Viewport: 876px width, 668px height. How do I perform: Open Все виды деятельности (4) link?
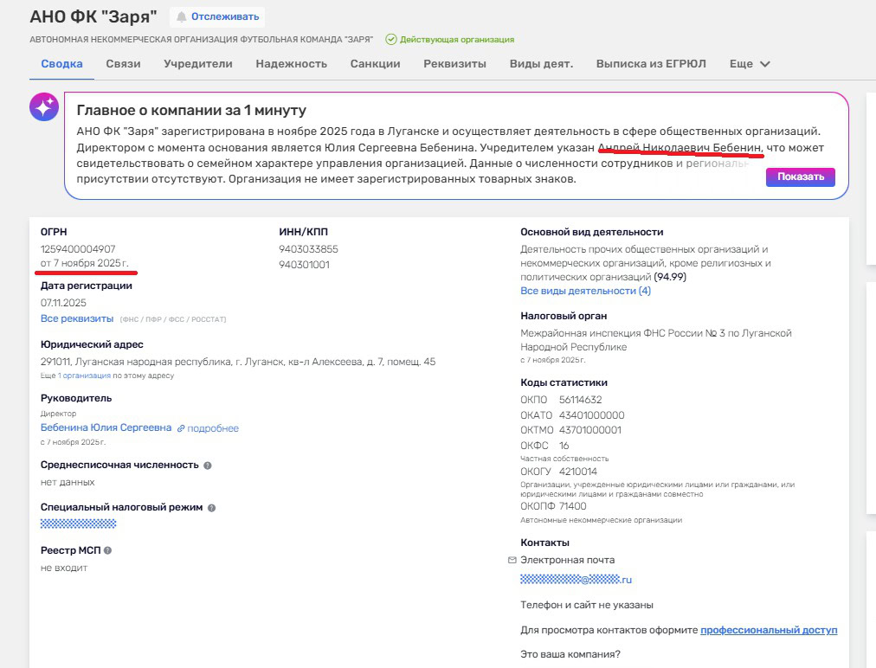pyautogui.click(x=585, y=291)
